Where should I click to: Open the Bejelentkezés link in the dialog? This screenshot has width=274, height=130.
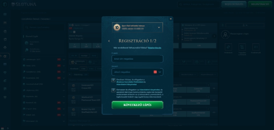[x=155, y=48]
